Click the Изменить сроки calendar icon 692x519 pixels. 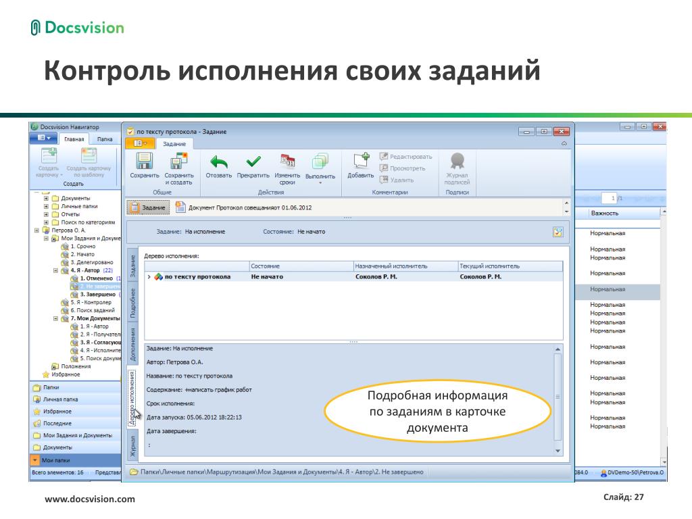(287, 161)
